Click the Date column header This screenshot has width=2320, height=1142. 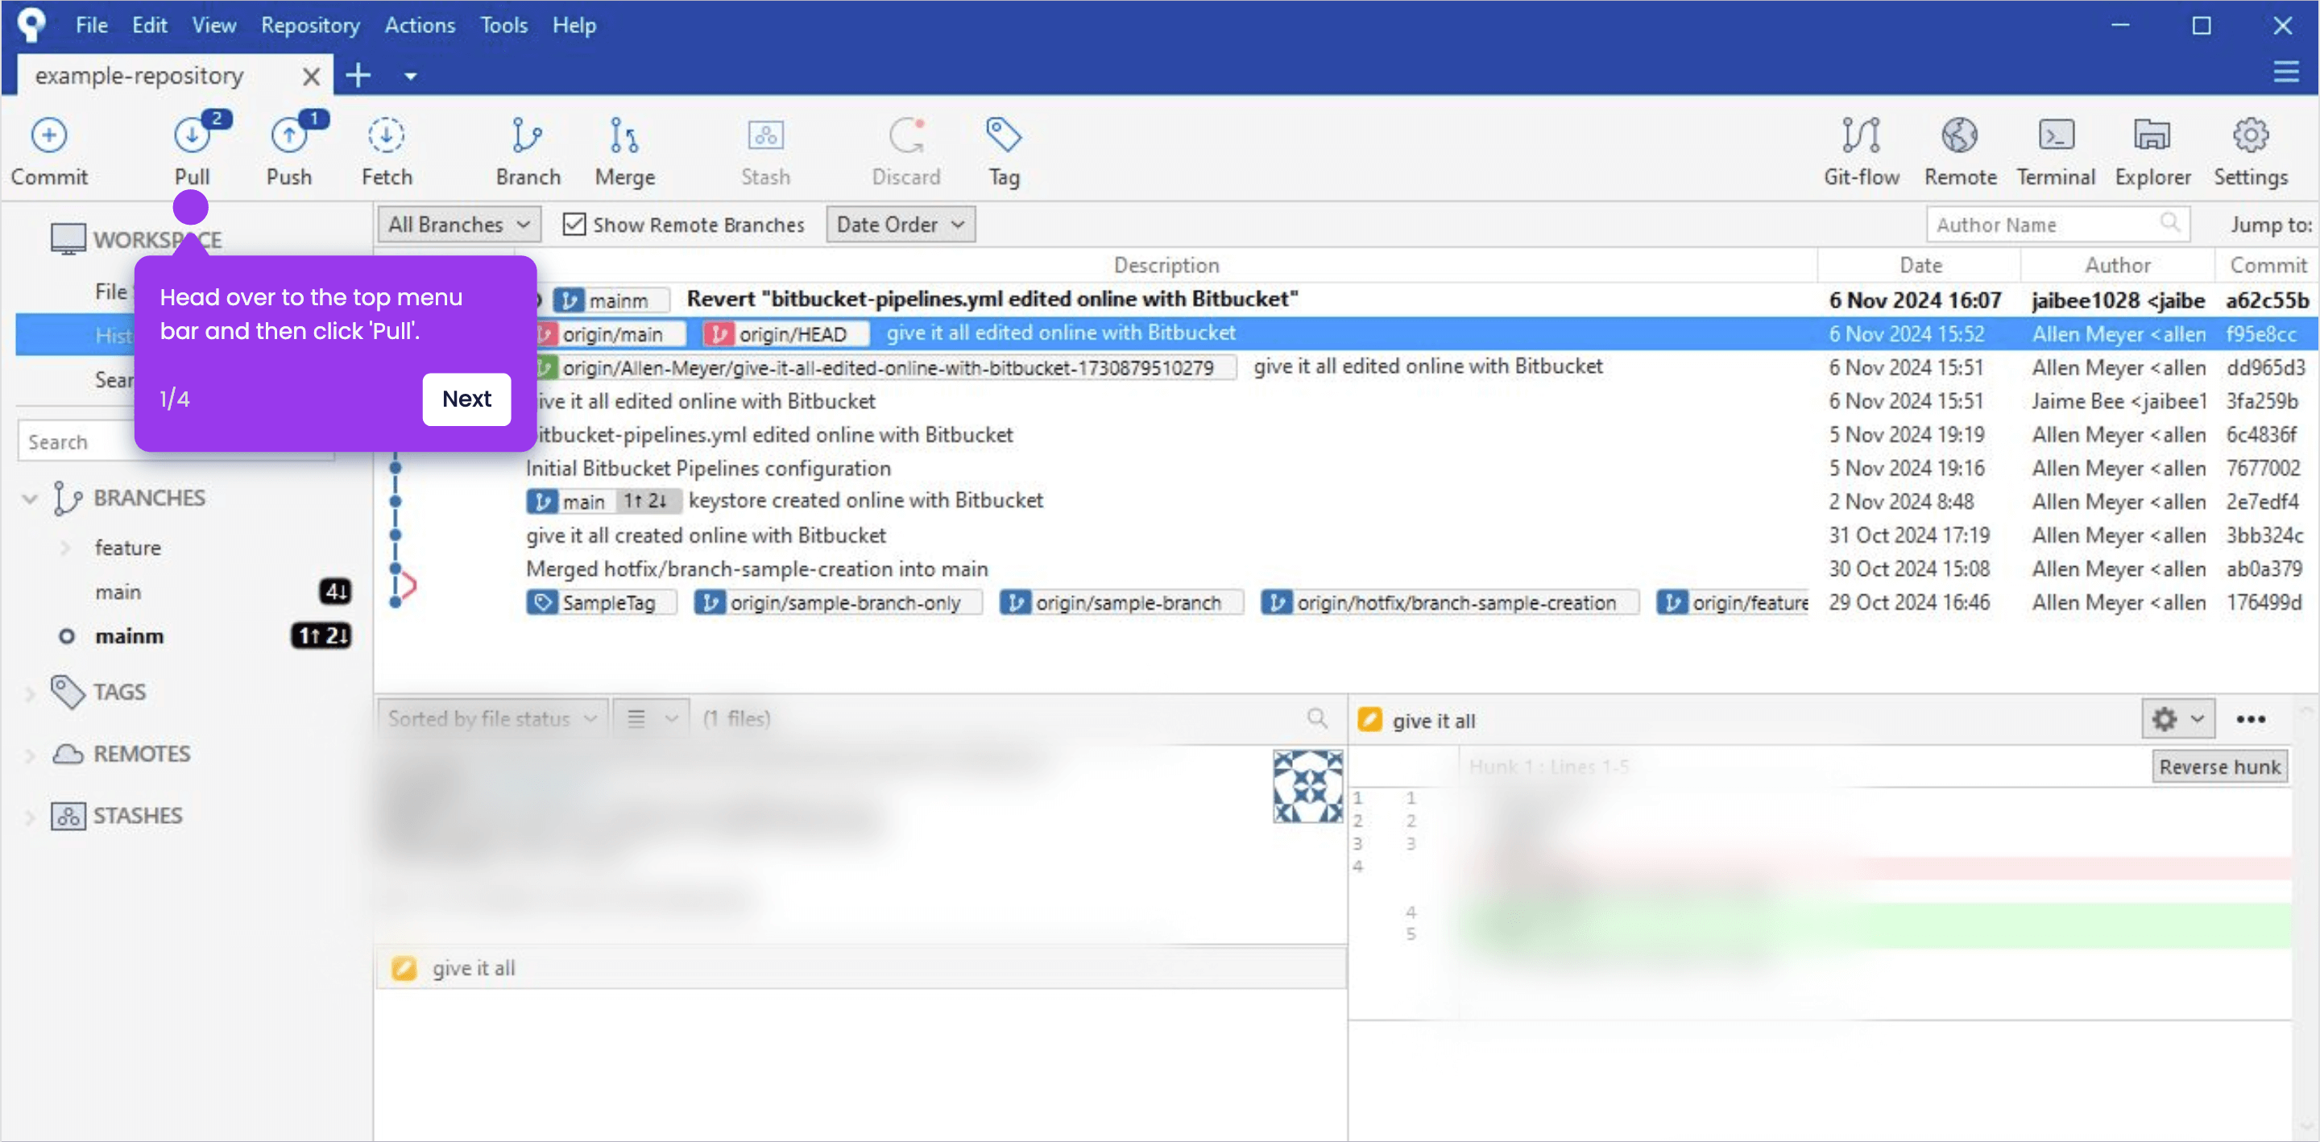point(1920,266)
